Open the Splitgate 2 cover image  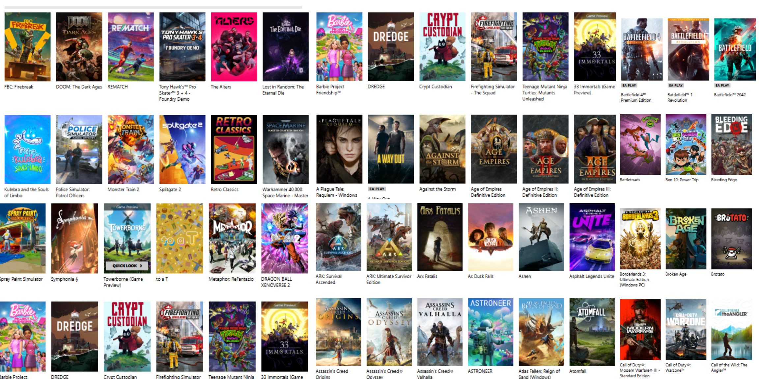click(x=182, y=149)
